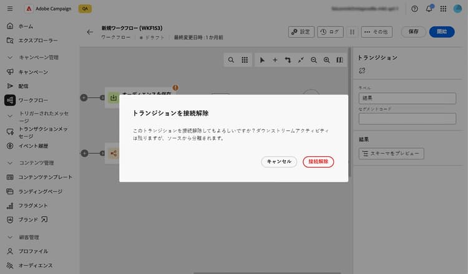
Task: Collapse the 顧客管理 section
Action: [x=10, y=237]
